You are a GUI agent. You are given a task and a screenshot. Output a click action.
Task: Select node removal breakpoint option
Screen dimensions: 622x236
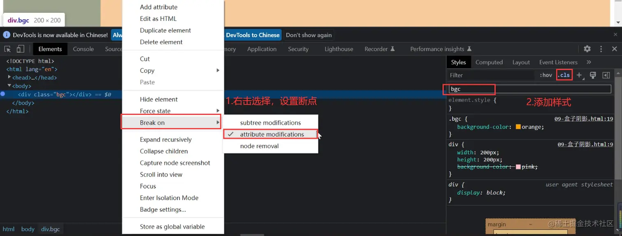click(271, 146)
